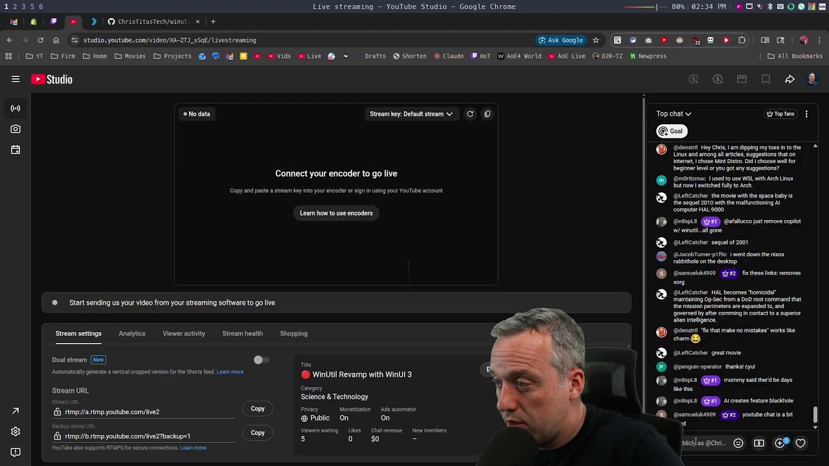Open the Viewer activity tab
The height and width of the screenshot is (466, 829).
coord(184,333)
